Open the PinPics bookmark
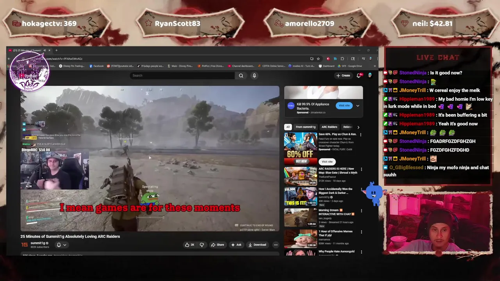This screenshot has width=500, height=281. tap(211, 66)
